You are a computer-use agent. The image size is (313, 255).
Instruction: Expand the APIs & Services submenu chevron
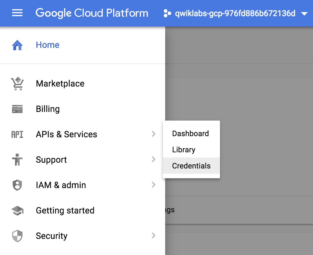pos(153,134)
